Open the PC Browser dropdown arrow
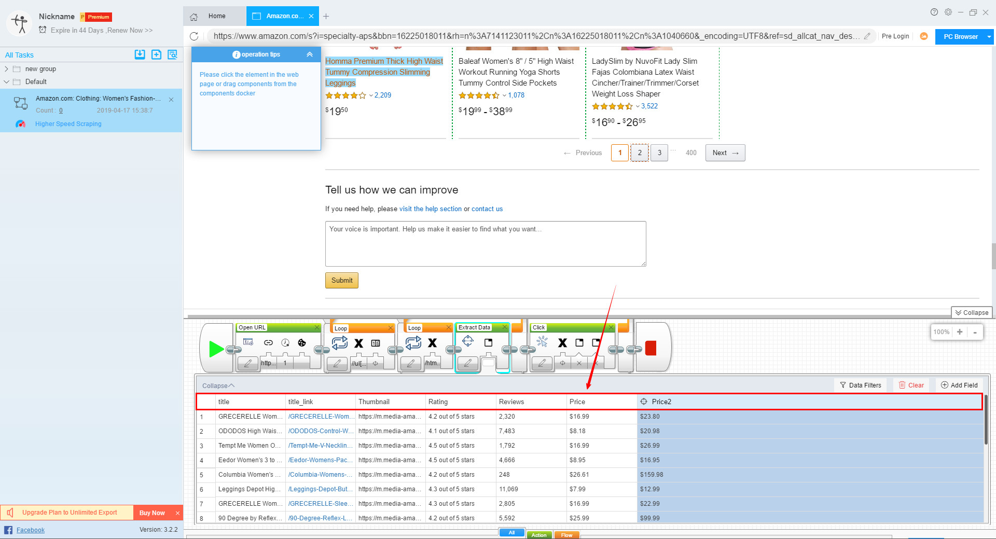This screenshot has width=996, height=539. pos(989,37)
